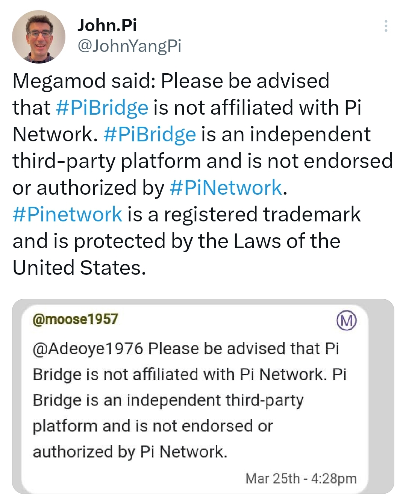
Task: Click the "registered trademark" phrase in the tweet
Action: click(x=262, y=214)
